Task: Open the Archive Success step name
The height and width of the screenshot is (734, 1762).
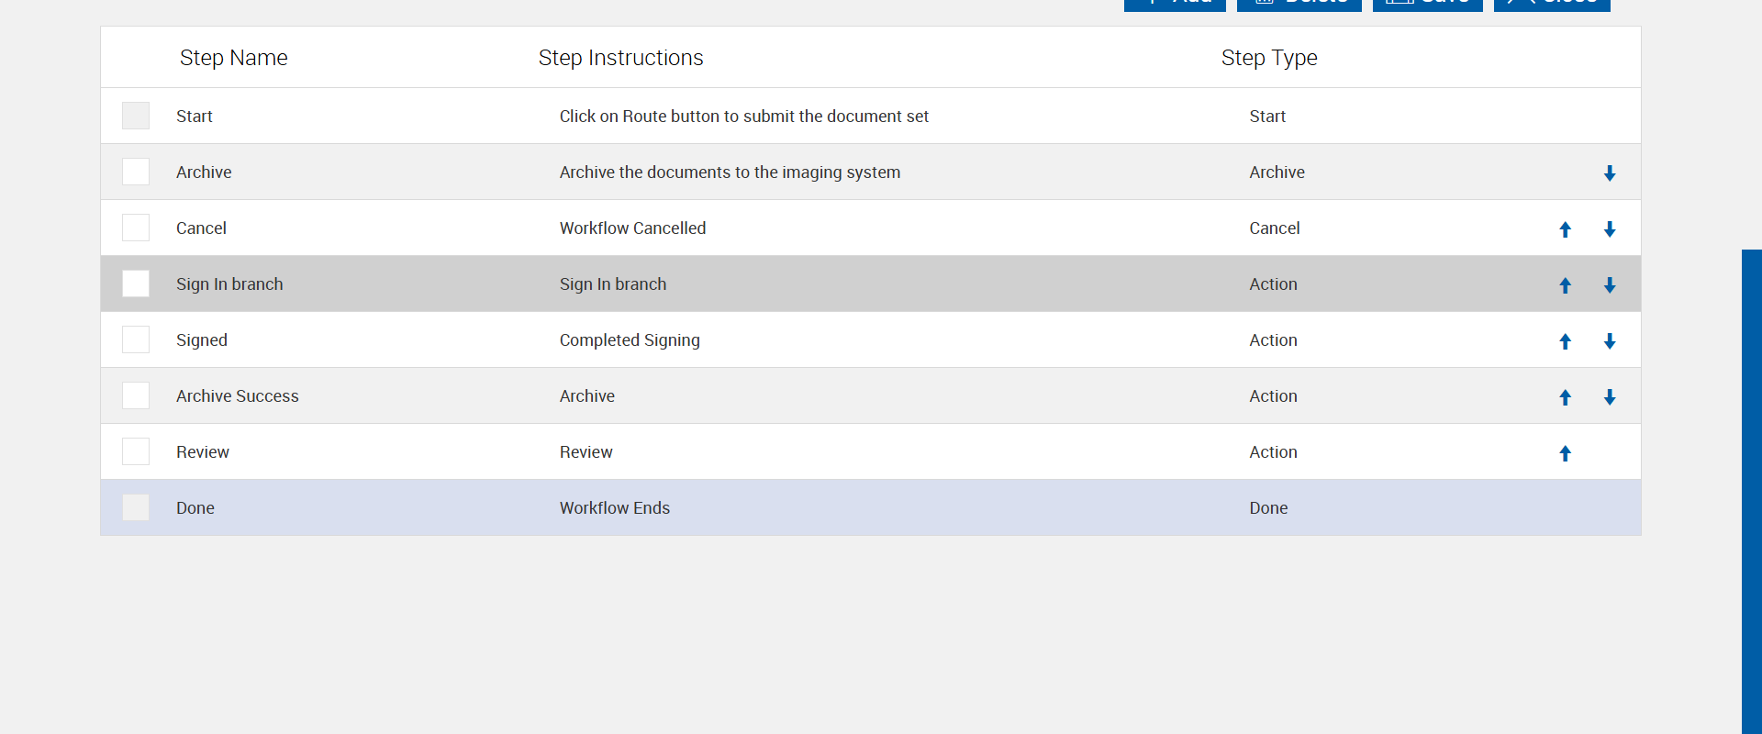Action: click(x=238, y=396)
